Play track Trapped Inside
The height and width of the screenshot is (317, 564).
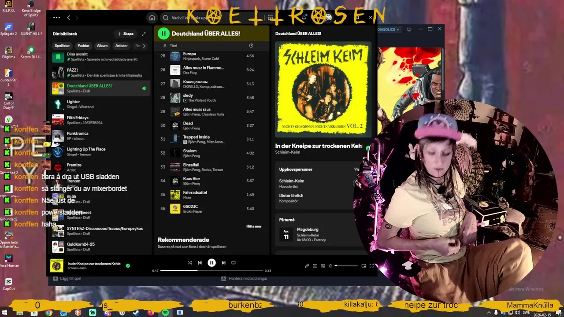point(212,139)
